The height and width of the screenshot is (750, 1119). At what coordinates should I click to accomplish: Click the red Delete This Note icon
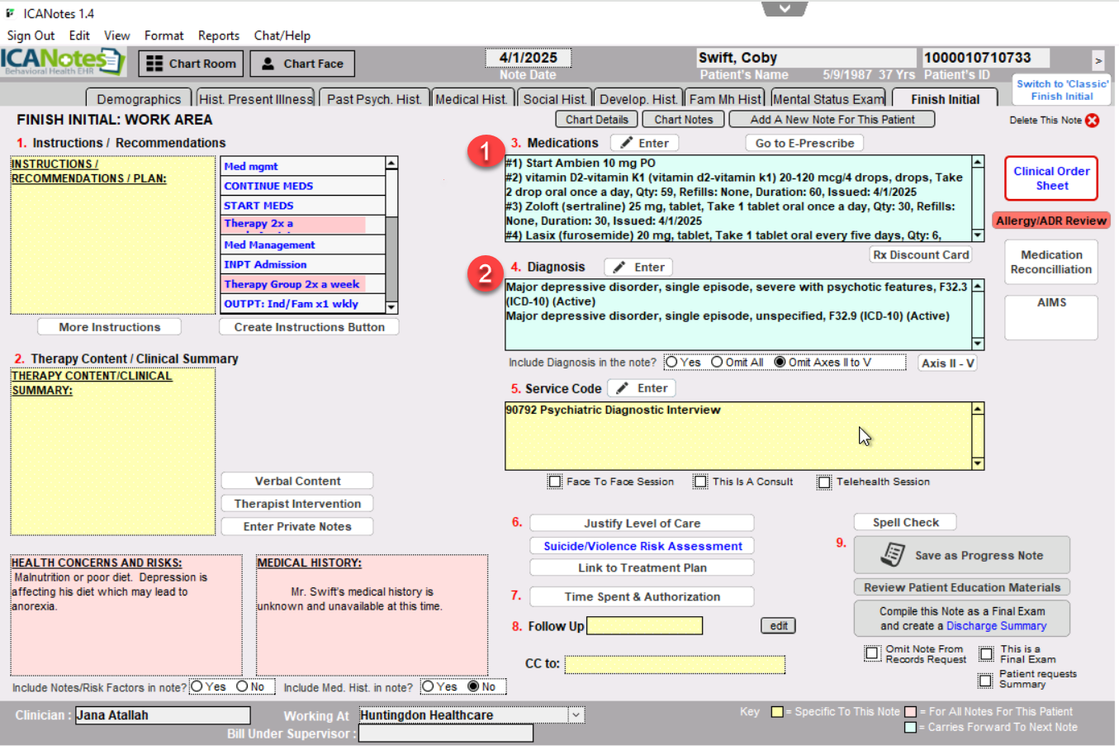point(1093,121)
